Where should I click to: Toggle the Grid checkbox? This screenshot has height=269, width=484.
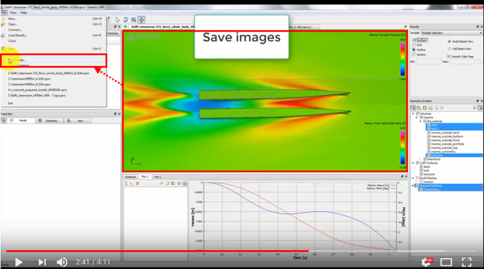click(414, 45)
